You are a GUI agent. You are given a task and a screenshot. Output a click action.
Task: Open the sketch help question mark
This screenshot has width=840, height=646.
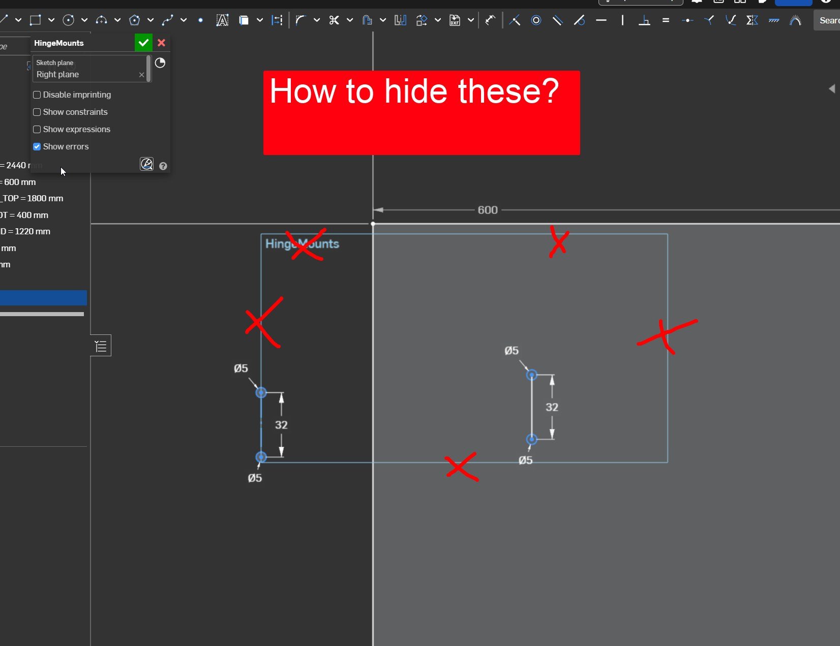click(x=163, y=166)
